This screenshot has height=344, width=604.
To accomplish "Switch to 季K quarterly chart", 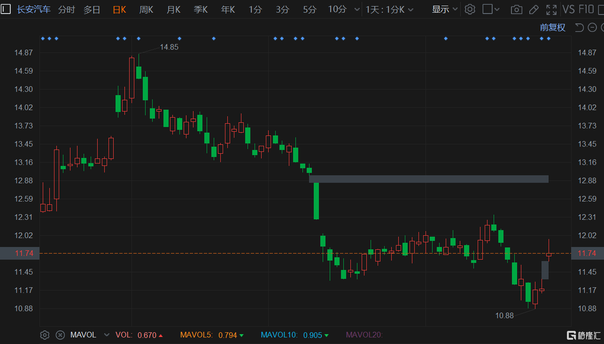I will click(201, 9).
